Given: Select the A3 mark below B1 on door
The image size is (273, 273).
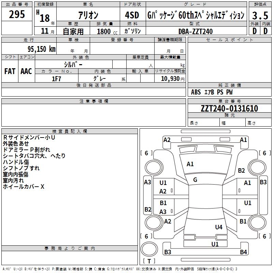Looking at the screenshot, I should coord(163,212).
